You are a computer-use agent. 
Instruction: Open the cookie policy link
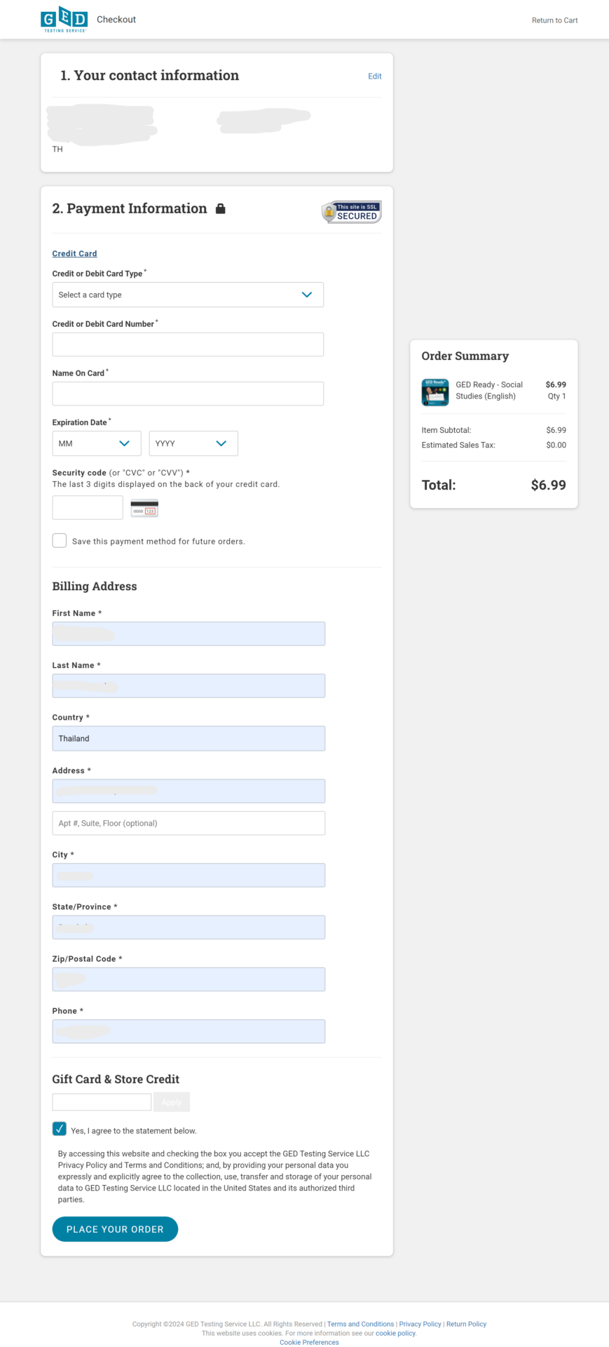click(x=395, y=1333)
